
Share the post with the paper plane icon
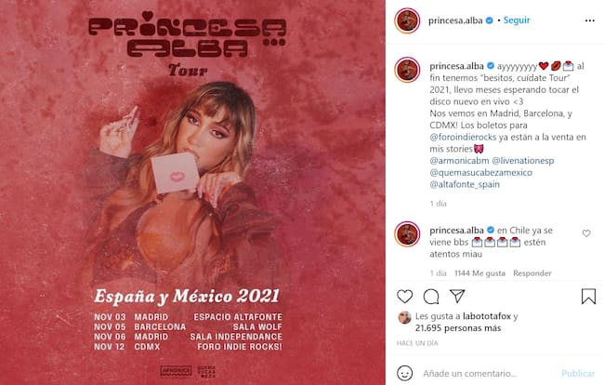(457, 296)
